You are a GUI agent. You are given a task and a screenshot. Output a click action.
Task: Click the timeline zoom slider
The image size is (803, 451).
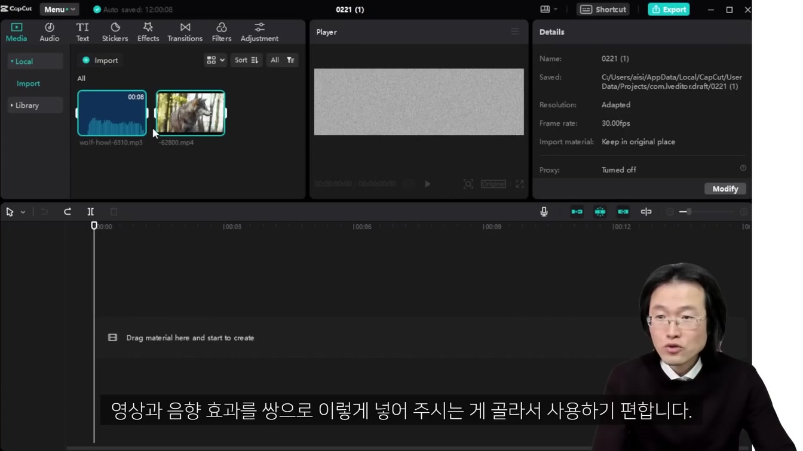click(707, 212)
